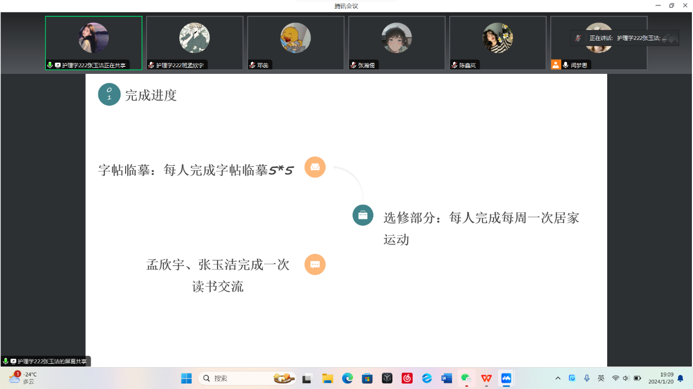Open Microsoft Edge browser in taskbar
Image resolution: width=693 pixels, height=389 pixels.
coord(348,378)
